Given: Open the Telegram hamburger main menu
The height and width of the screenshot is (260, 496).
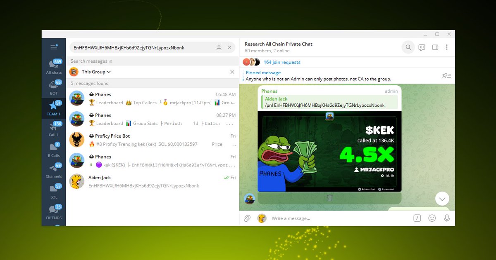Looking at the screenshot, I should coord(54,47).
